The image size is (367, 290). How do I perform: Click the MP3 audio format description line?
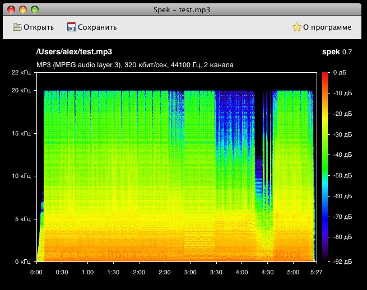(135, 65)
